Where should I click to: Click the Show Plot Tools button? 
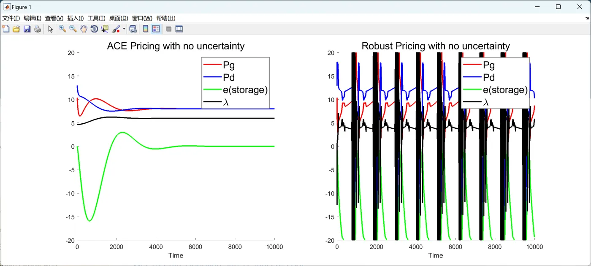pos(179,29)
